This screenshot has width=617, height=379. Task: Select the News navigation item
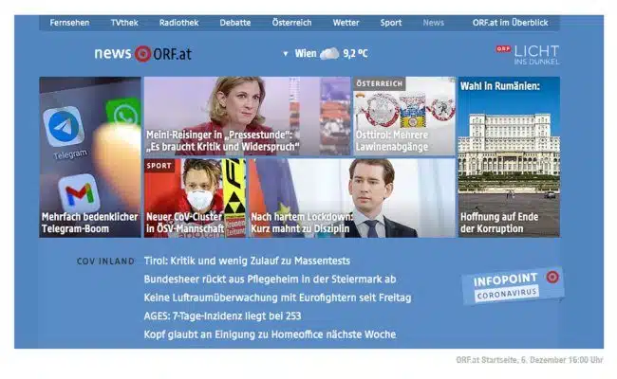[434, 23]
